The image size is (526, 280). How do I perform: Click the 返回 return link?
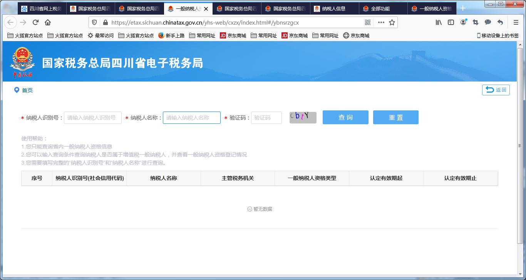pos(496,90)
